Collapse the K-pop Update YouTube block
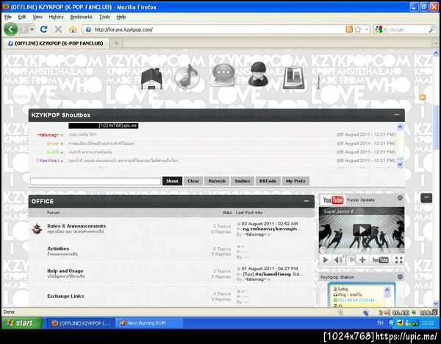Screen dimensions: 441x344 tap(400, 198)
